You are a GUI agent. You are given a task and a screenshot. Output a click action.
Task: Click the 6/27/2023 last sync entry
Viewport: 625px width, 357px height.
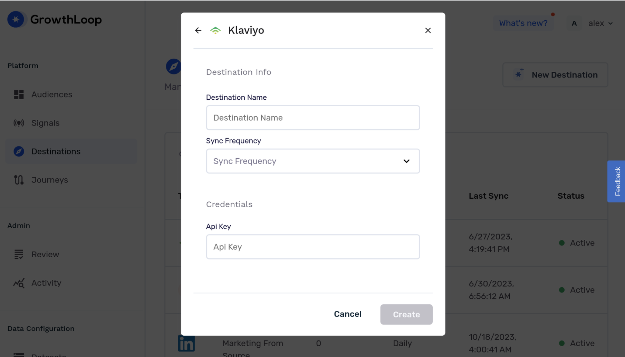pos(490,243)
